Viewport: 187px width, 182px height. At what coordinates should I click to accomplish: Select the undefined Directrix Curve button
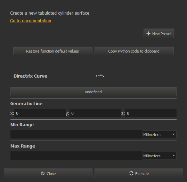(93, 92)
